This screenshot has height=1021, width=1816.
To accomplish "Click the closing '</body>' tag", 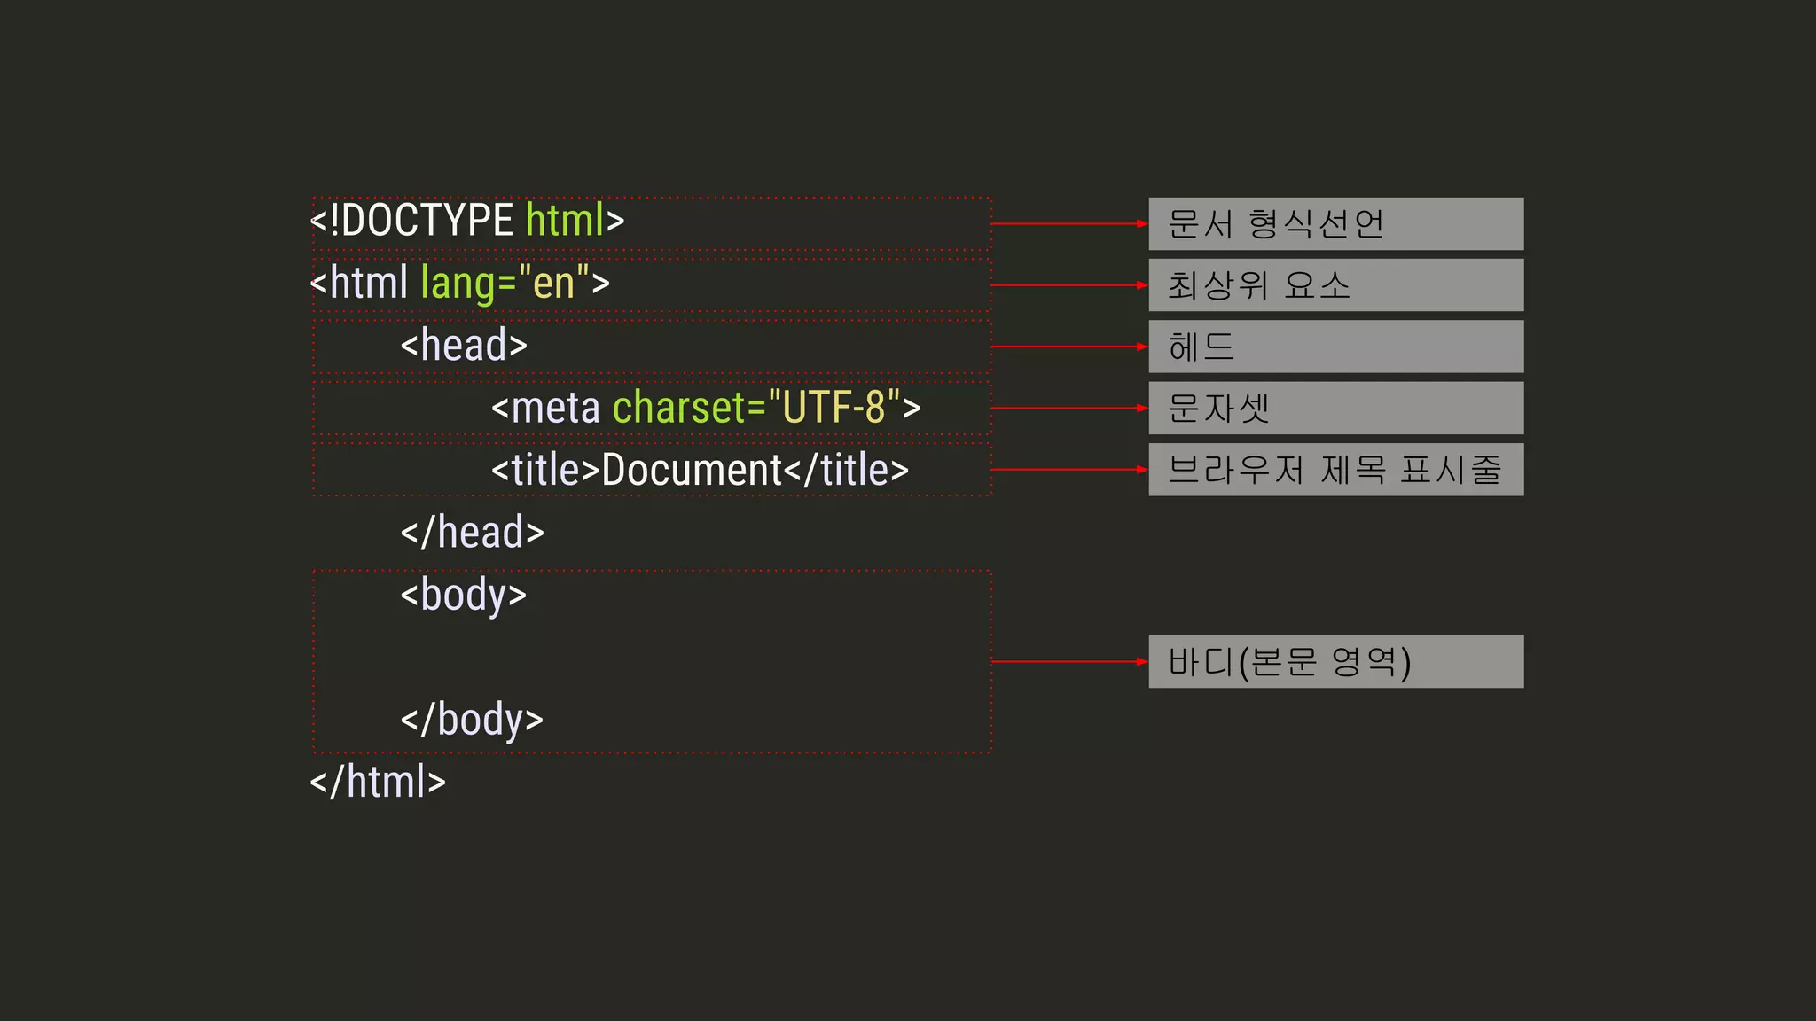I will pos(472,719).
